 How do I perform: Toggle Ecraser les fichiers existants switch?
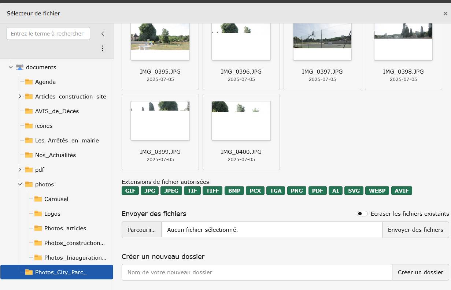click(x=362, y=214)
